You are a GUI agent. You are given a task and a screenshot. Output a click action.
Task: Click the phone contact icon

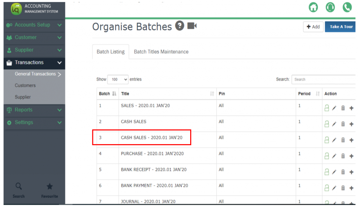coord(347,7)
